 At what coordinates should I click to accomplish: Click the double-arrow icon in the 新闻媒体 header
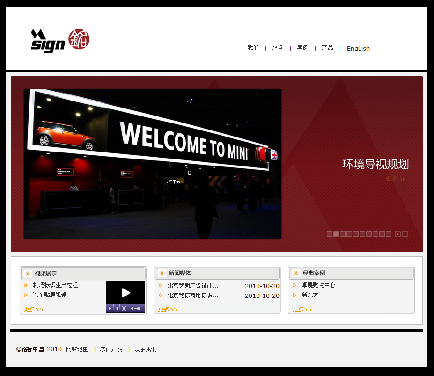click(x=162, y=273)
